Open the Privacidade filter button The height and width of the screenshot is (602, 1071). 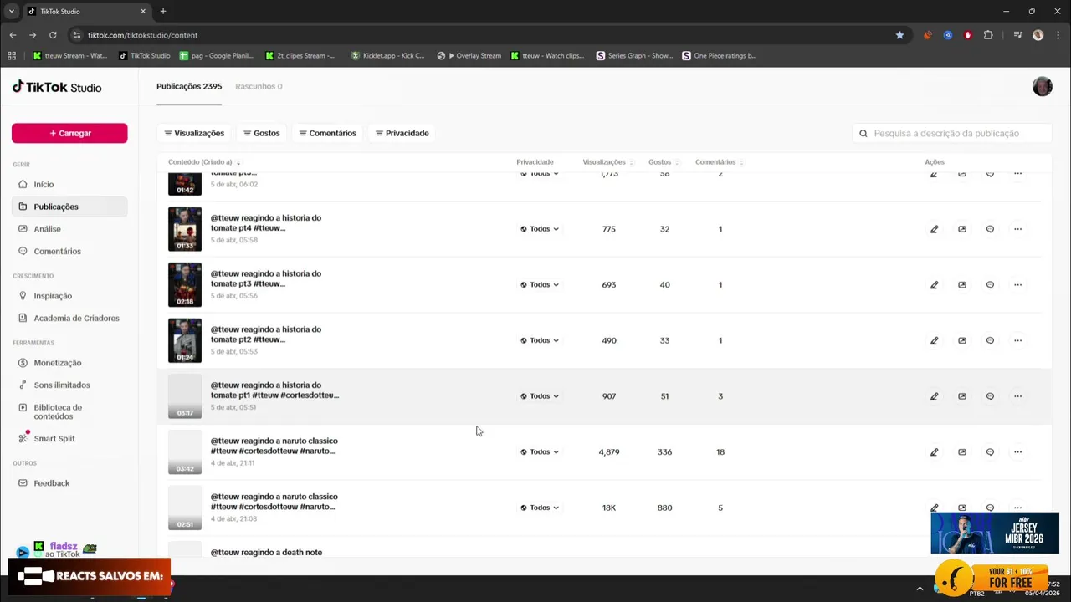point(402,134)
